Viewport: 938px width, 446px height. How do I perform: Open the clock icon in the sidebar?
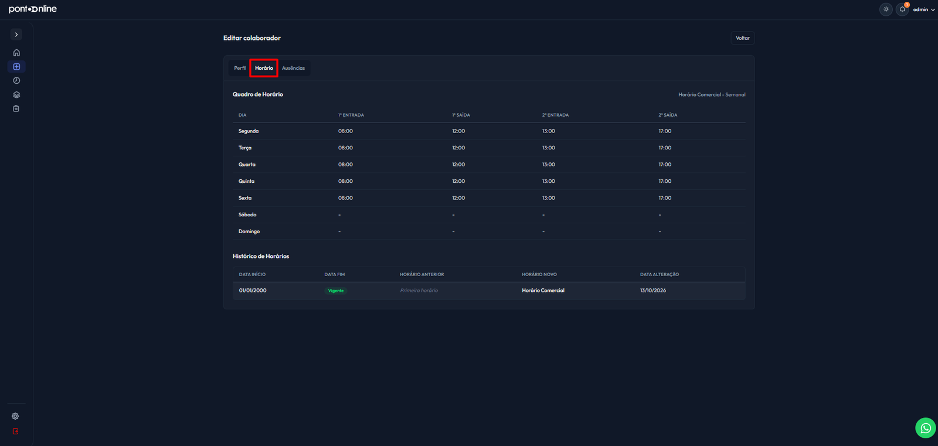click(x=16, y=81)
